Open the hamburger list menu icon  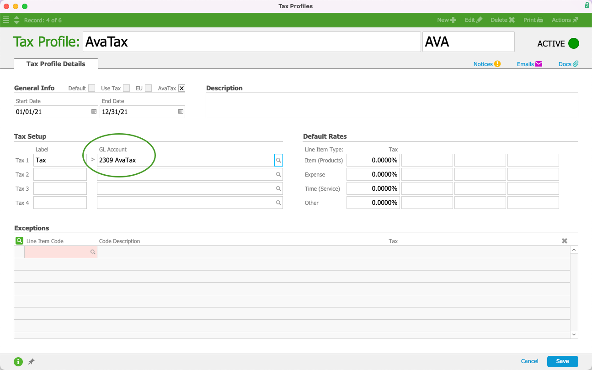click(x=6, y=20)
